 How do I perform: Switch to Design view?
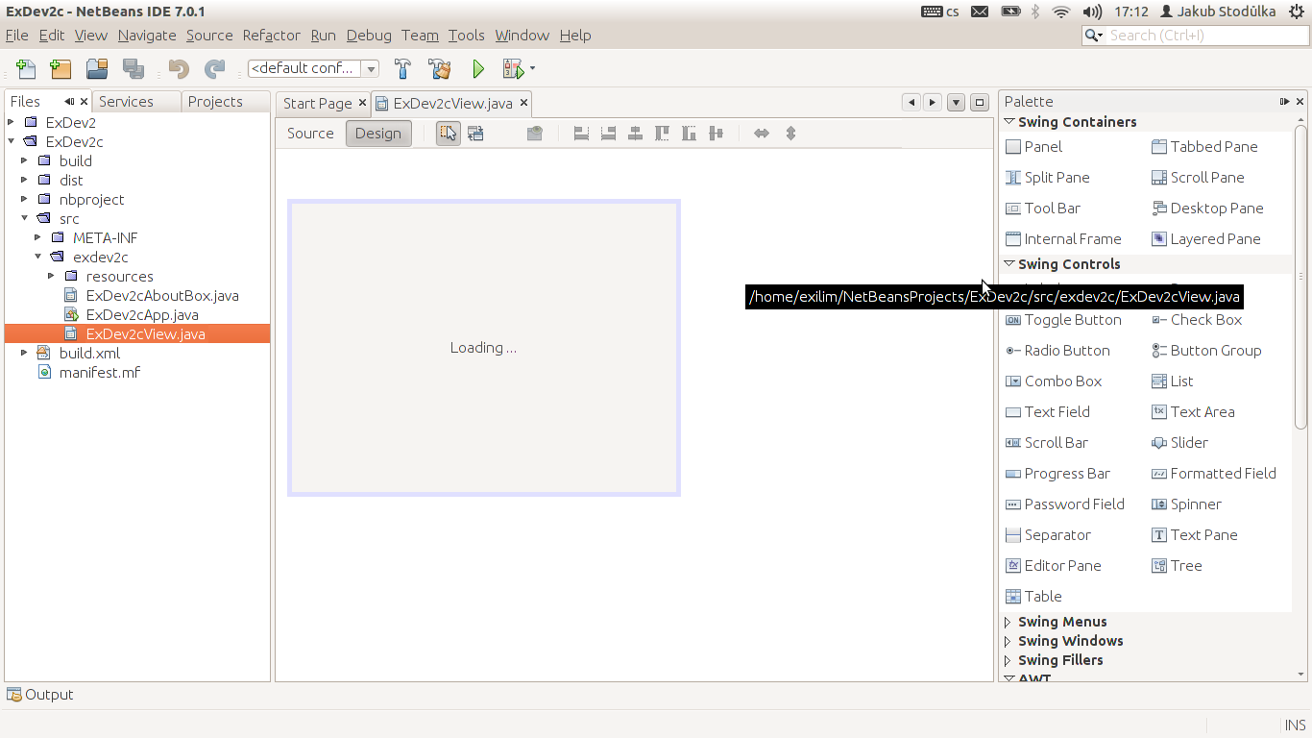point(378,134)
